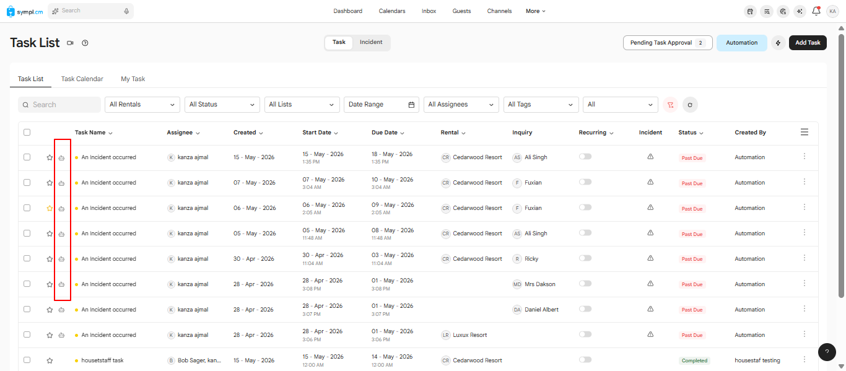Clear filters with the red funnel icon
The height and width of the screenshot is (371, 846).
click(670, 105)
